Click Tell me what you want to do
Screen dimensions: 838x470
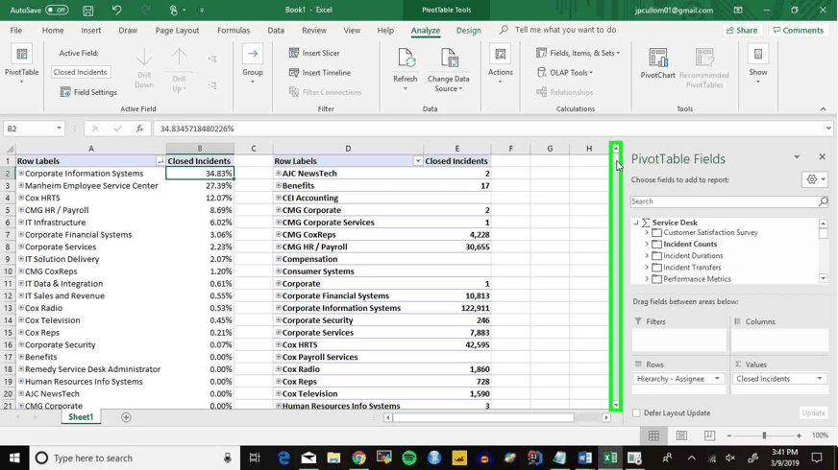point(565,30)
